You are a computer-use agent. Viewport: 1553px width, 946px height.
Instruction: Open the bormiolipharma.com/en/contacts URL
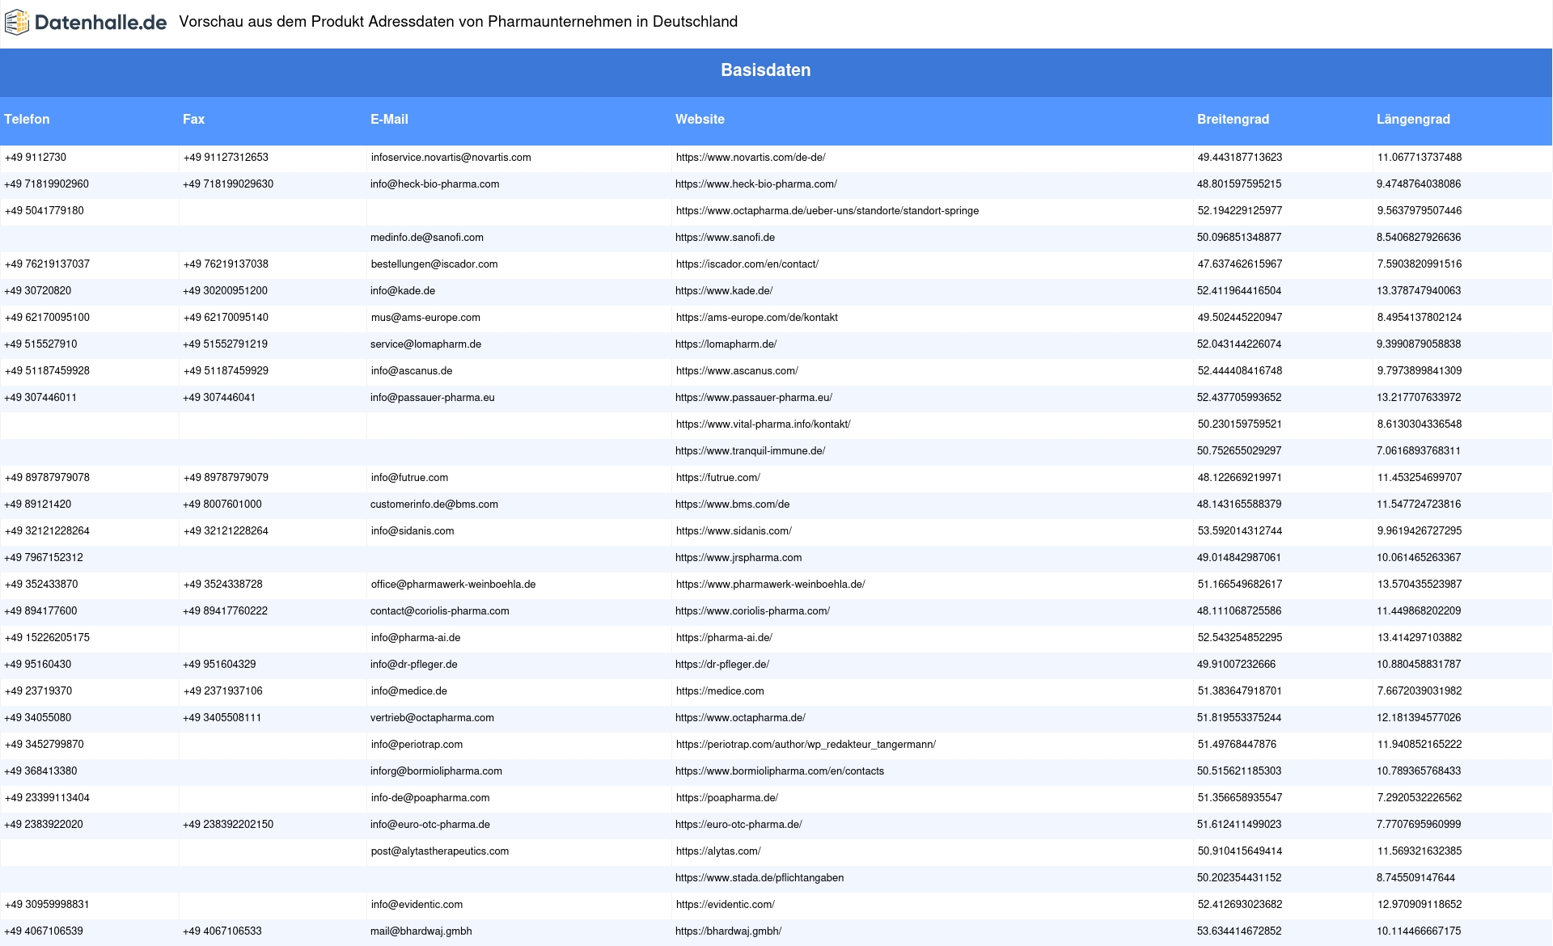[x=780, y=771]
